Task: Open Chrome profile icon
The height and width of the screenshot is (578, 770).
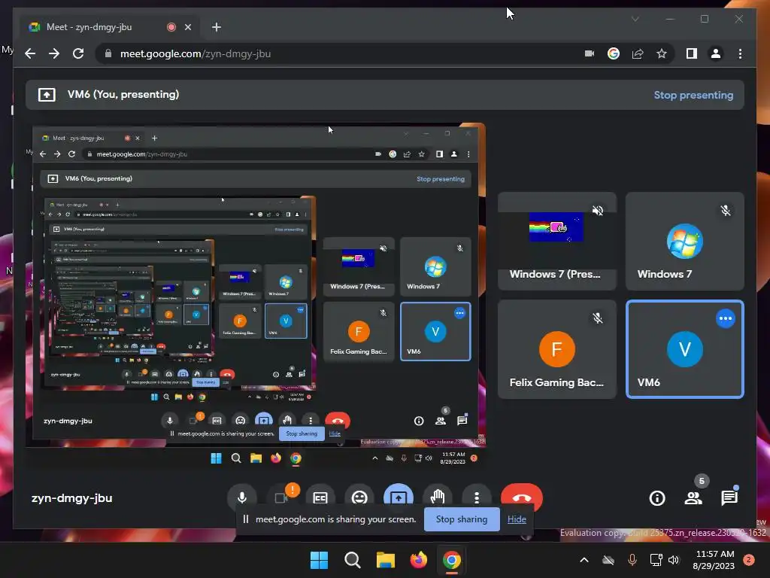Action: (x=716, y=53)
